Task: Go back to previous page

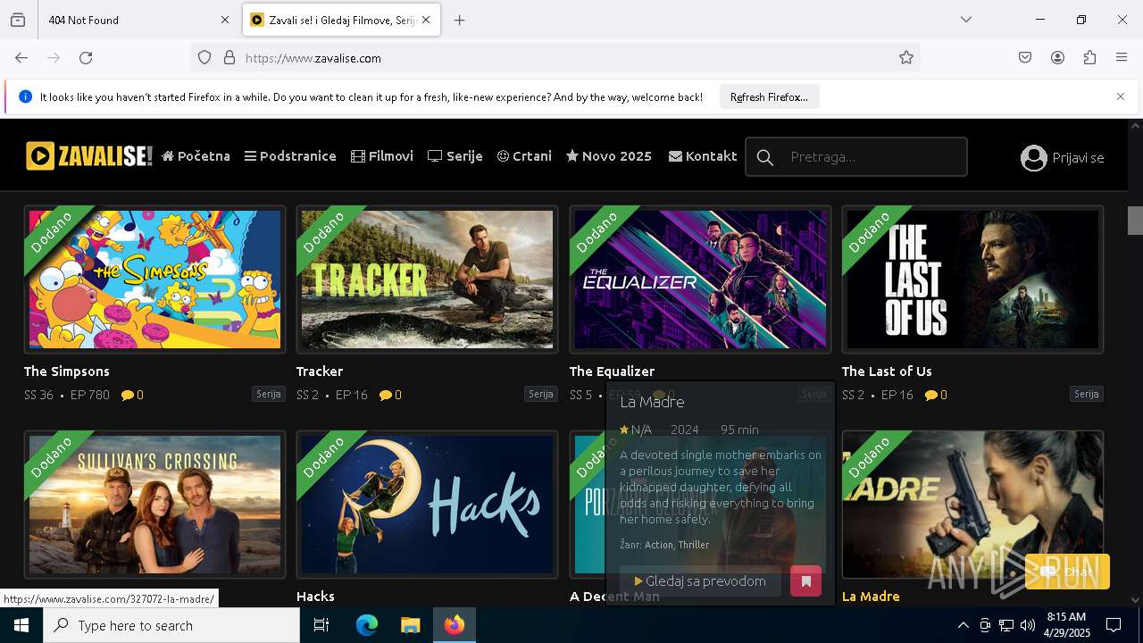Action: (x=21, y=58)
